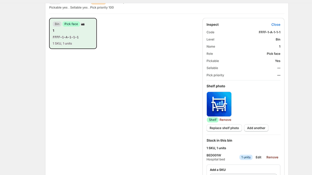Image resolution: width=312 pixels, height=175 pixels.
Task: Click '1 SKU, 1 units' in Inspect panel
Action: tap(216, 148)
